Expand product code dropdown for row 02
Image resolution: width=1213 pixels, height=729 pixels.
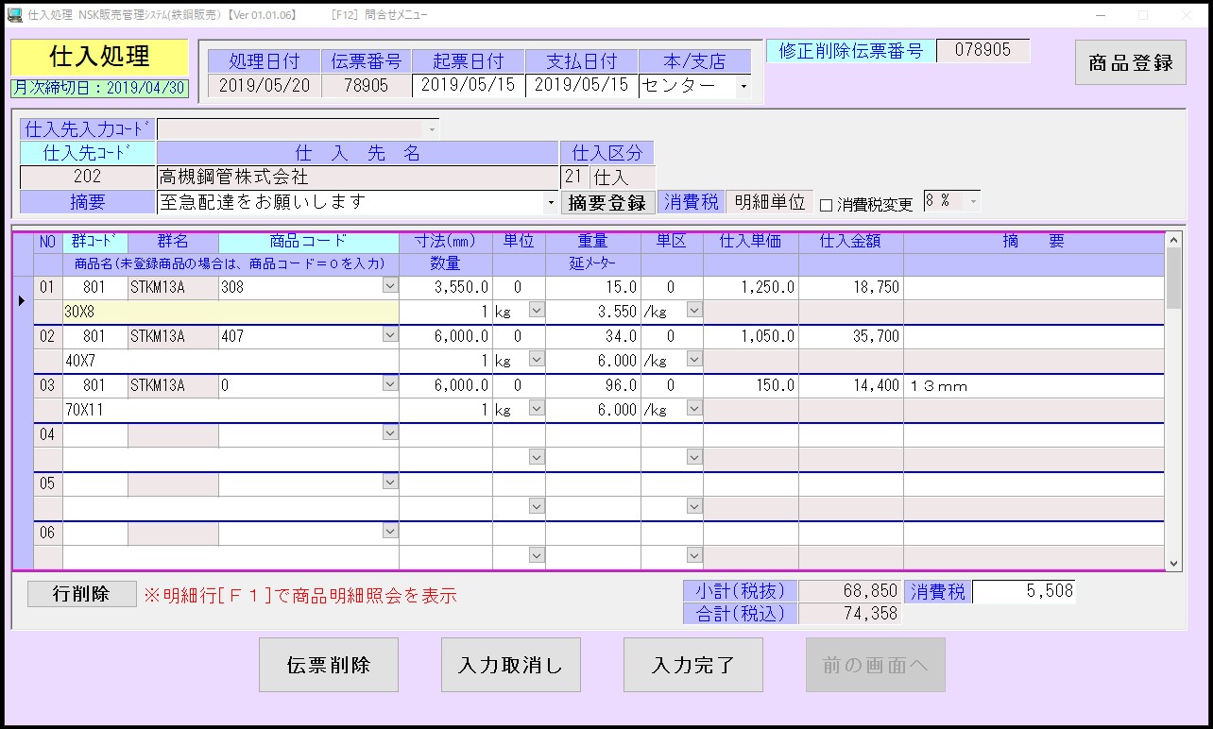point(390,334)
